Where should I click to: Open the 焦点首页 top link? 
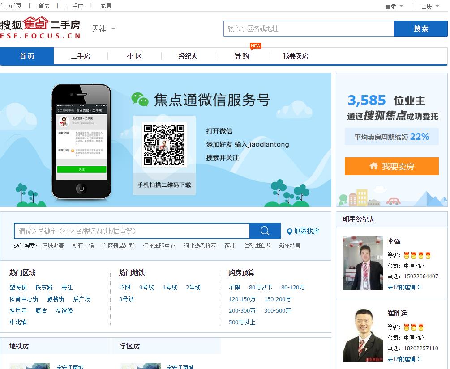11,6
